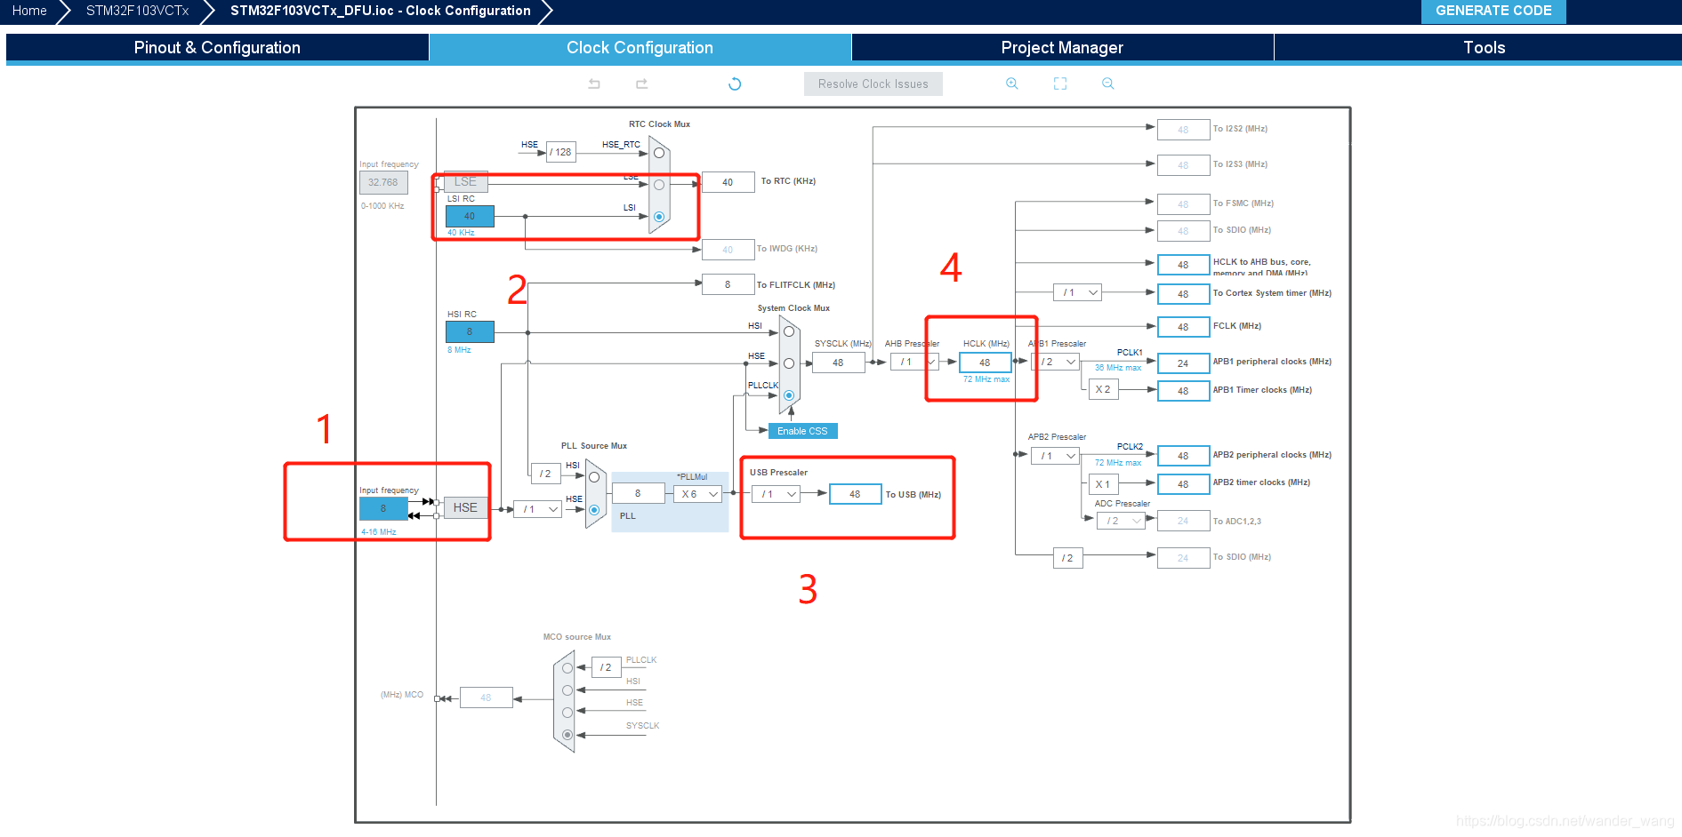Click HSE input frequency field
Viewport: 1682px width, 837px height.
point(383,509)
